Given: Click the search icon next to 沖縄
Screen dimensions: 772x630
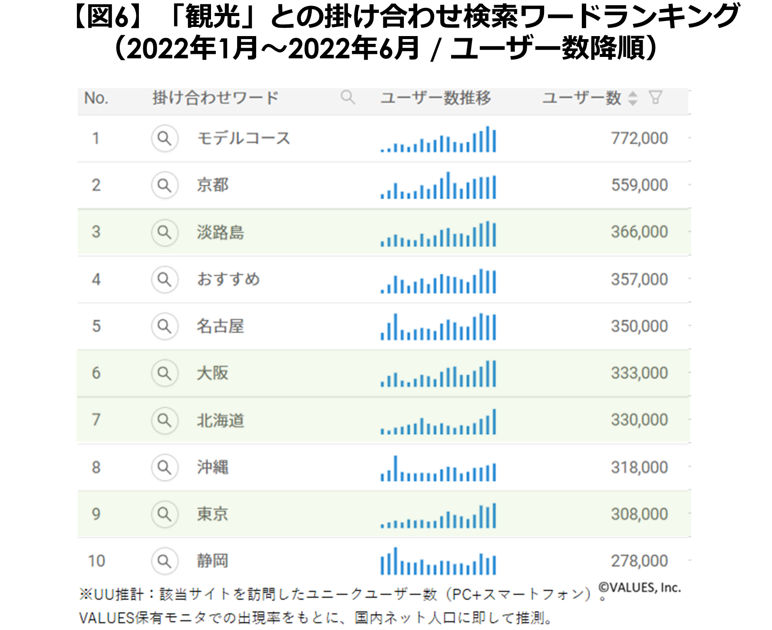Looking at the screenshot, I should pos(165,468).
